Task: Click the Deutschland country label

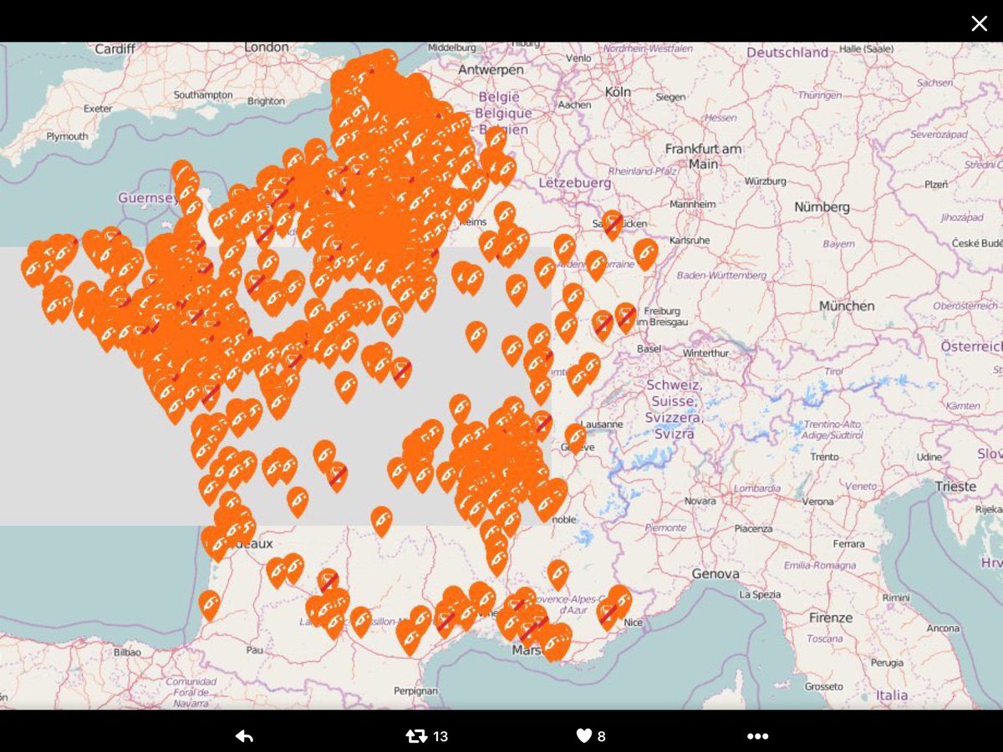Action: 787,52
